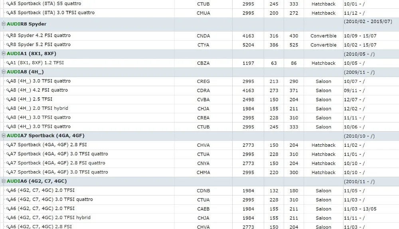Collapse the AUDI R8 Spyder group
The width and height of the screenshot is (399, 229).
(4, 24)
